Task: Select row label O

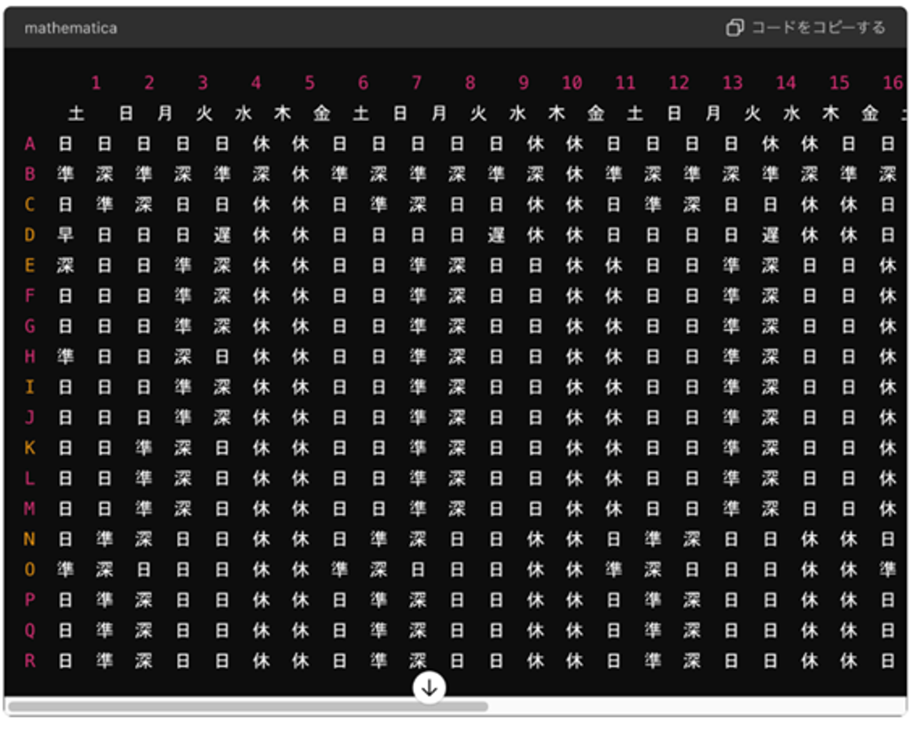Action: click(x=29, y=569)
